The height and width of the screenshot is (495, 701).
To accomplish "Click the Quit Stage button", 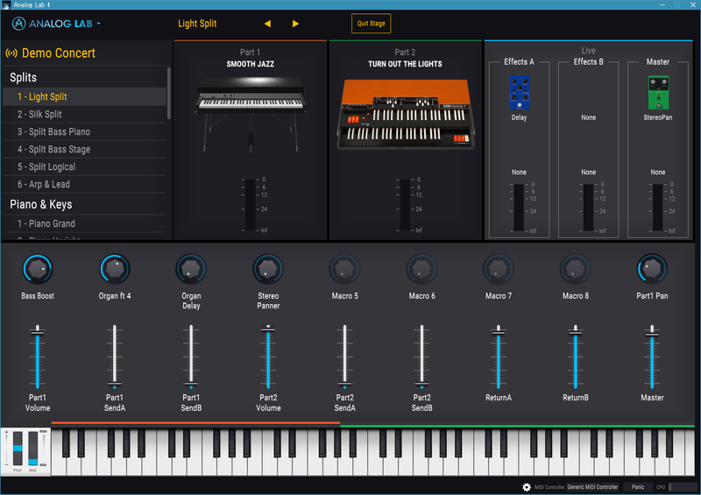I will [371, 24].
